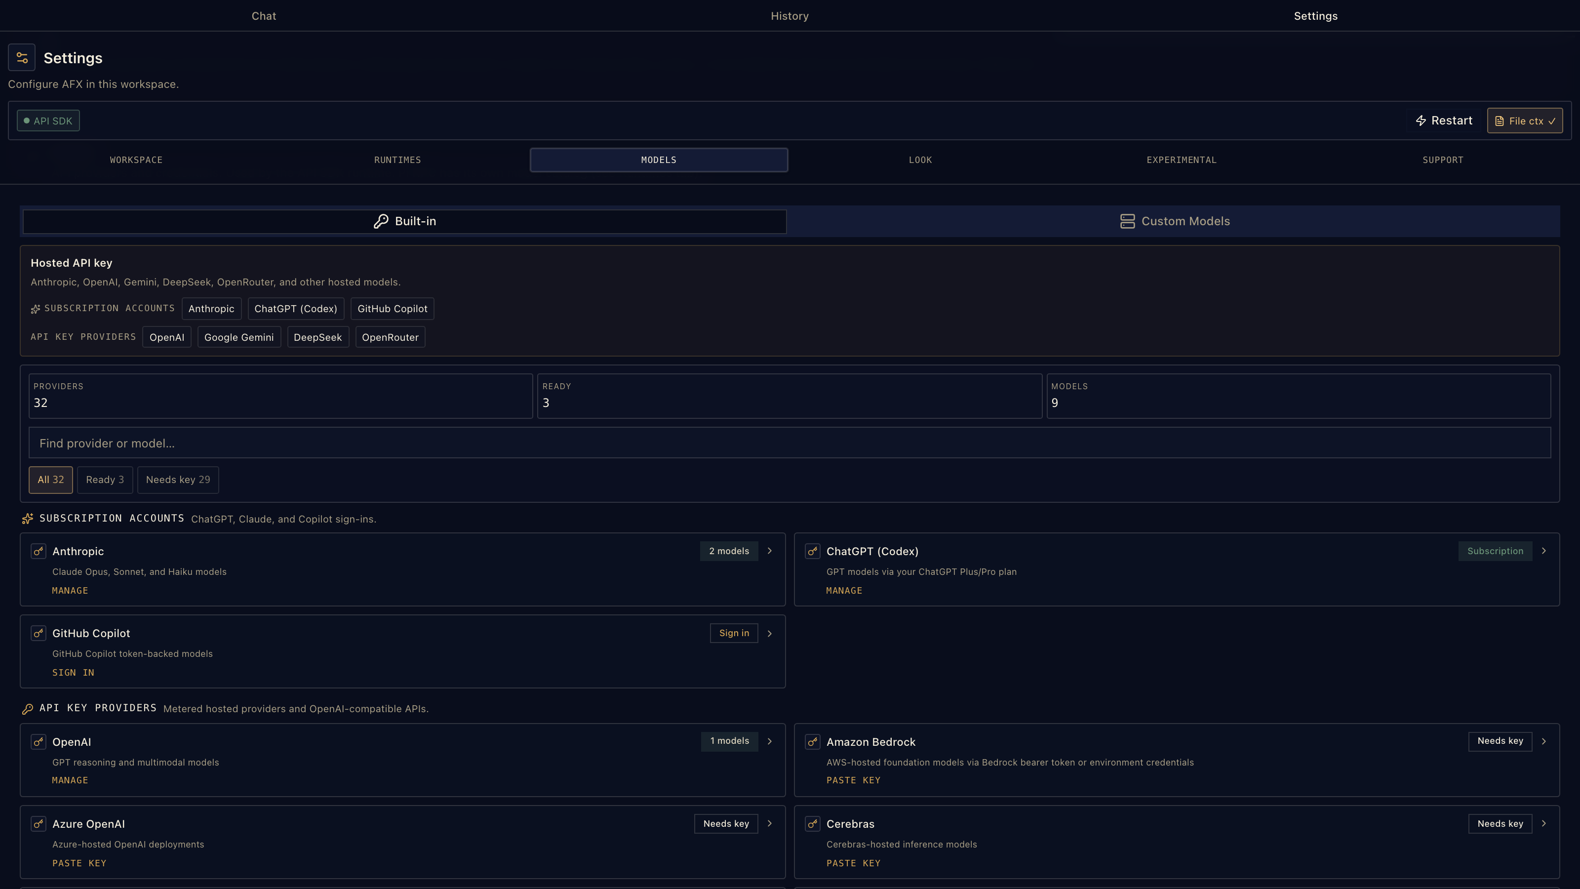Click SIGN IN link under GitHub Copilot
The height and width of the screenshot is (889, 1580).
point(73,673)
